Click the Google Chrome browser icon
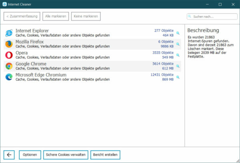This screenshot has height=163, width=240. (9, 66)
